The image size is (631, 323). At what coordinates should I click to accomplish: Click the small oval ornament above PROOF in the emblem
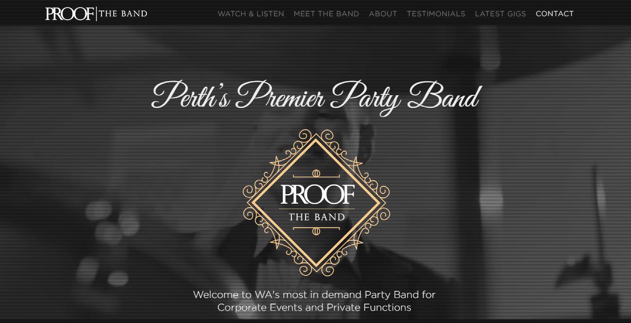click(x=316, y=174)
